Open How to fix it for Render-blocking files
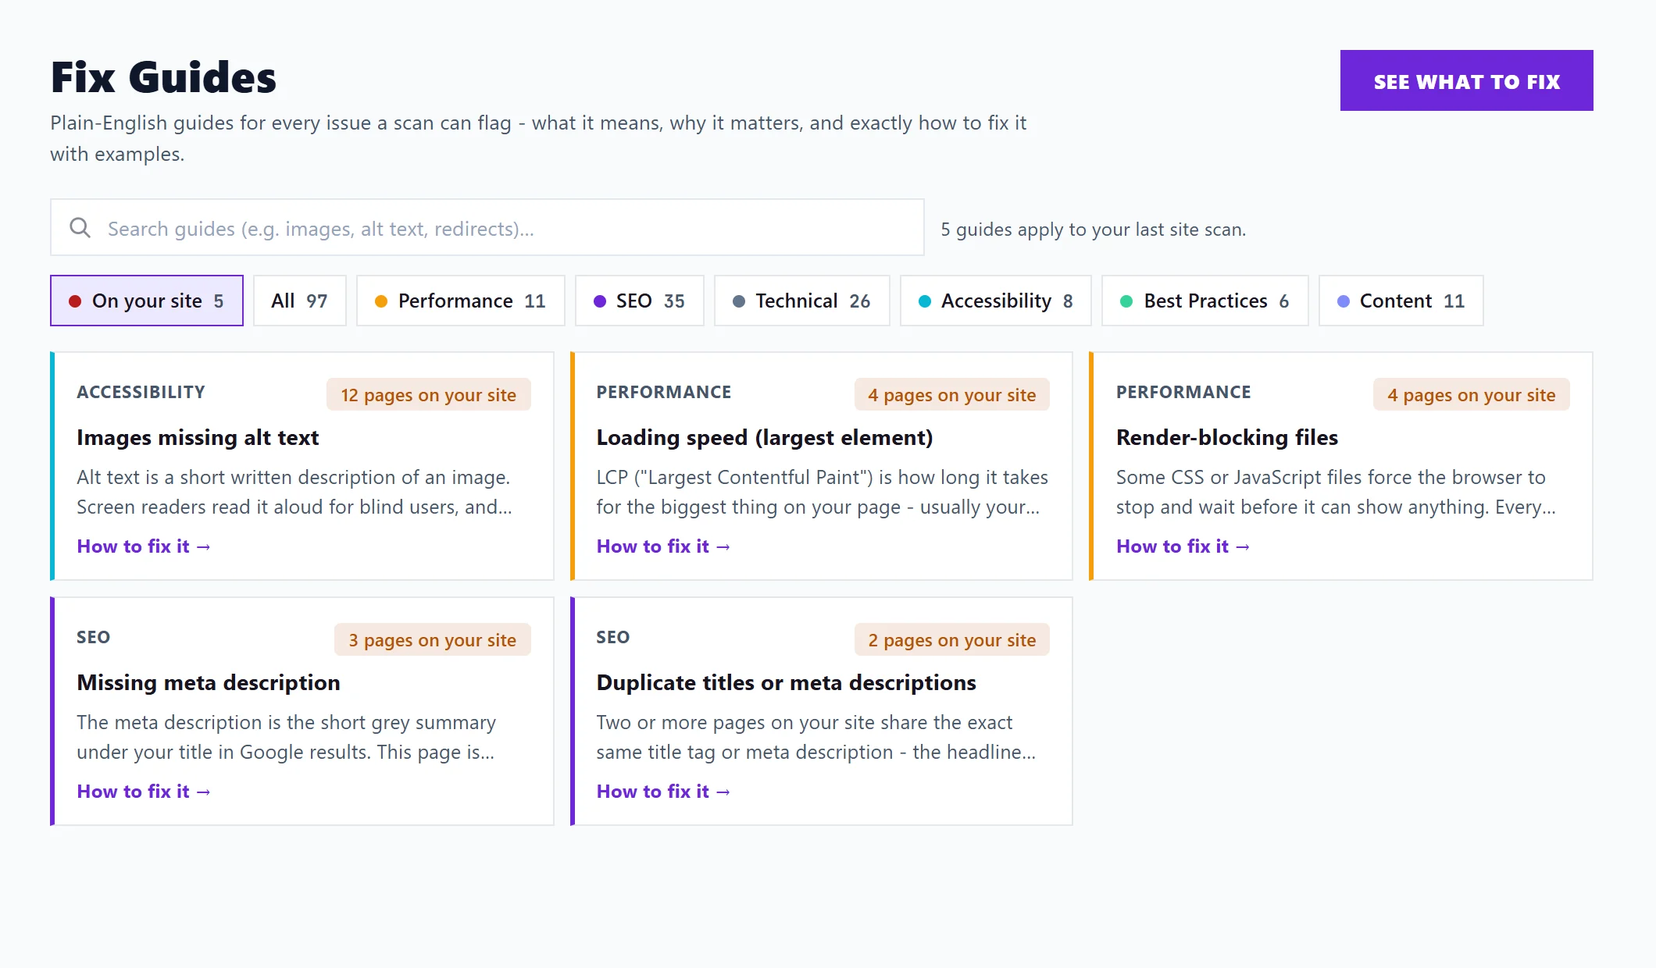Viewport: 1656px width, 968px height. 1183,546
